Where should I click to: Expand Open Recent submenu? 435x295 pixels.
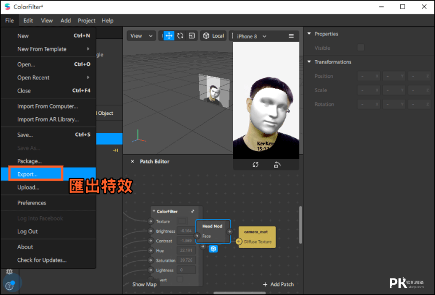click(x=49, y=78)
